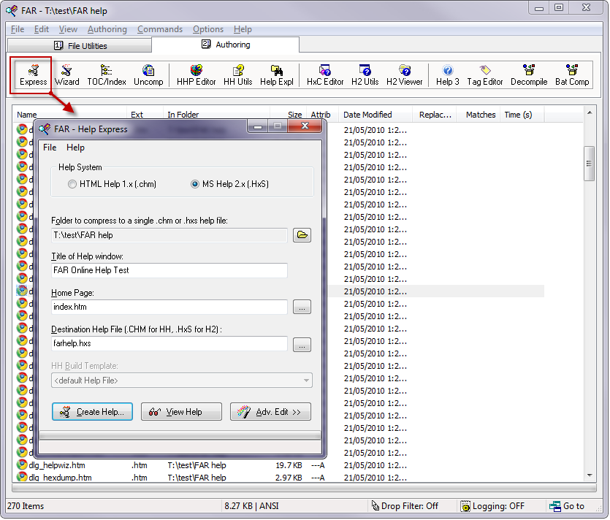Switch to the File Utilities tab
Image resolution: width=610 pixels, height=520 pixels.
tap(80, 45)
